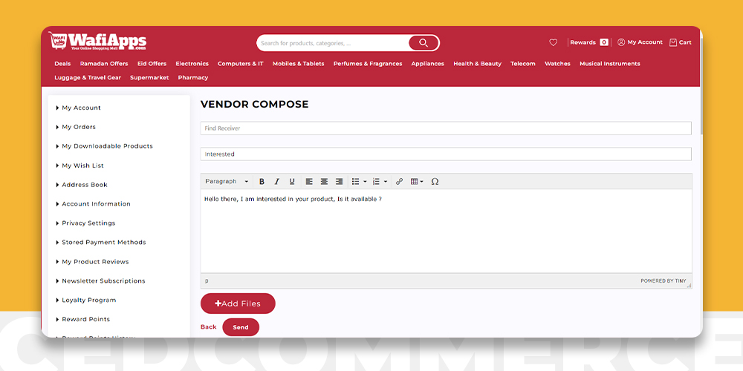The image size is (743, 371).
Task: Focus the Find Receiver field
Action: [446, 128]
